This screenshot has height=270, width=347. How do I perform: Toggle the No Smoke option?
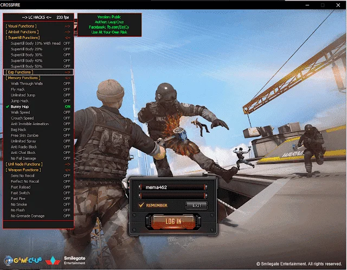[38, 204]
